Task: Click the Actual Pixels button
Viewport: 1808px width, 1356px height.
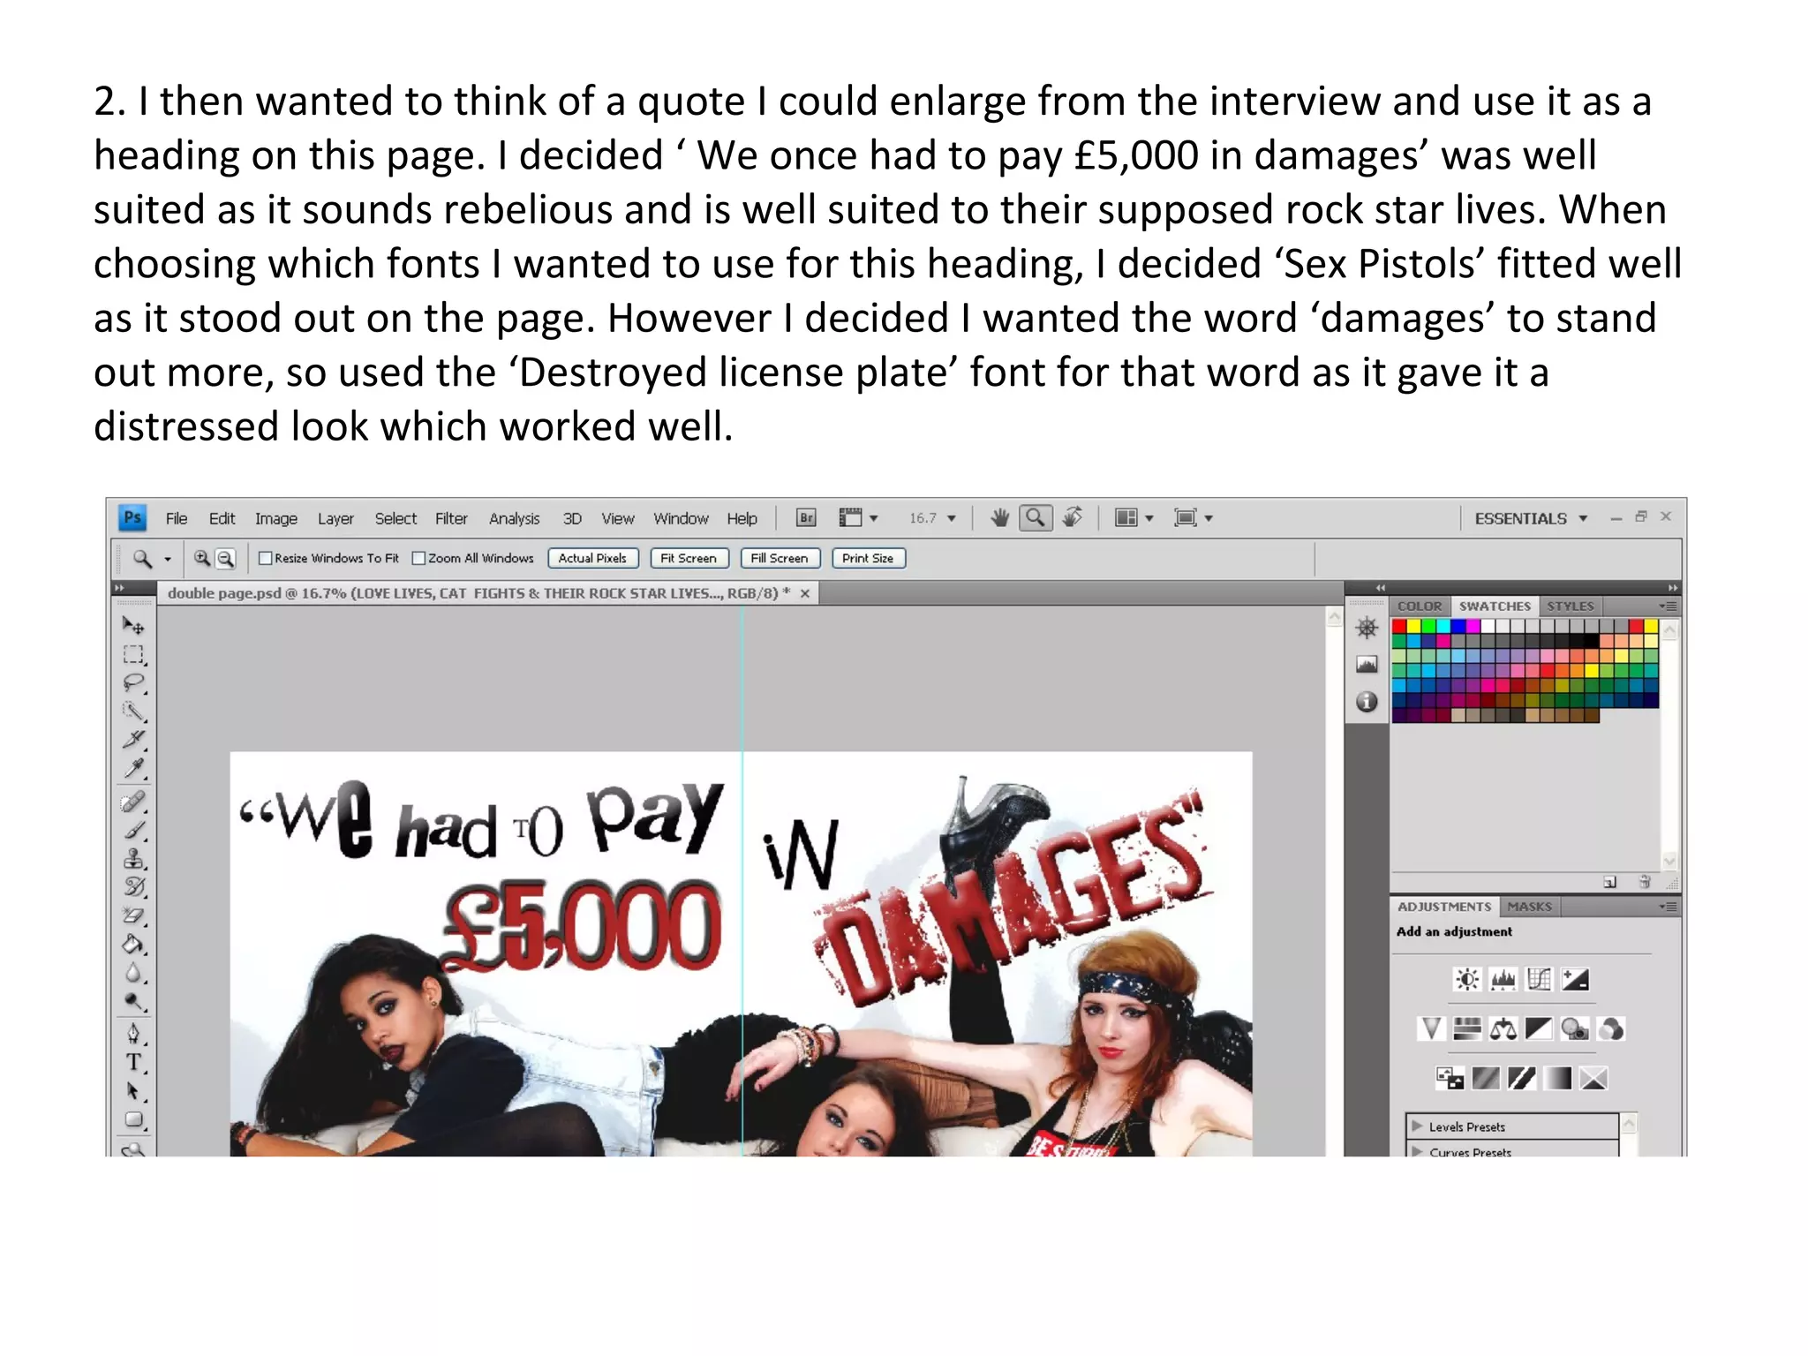Action: click(592, 558)
